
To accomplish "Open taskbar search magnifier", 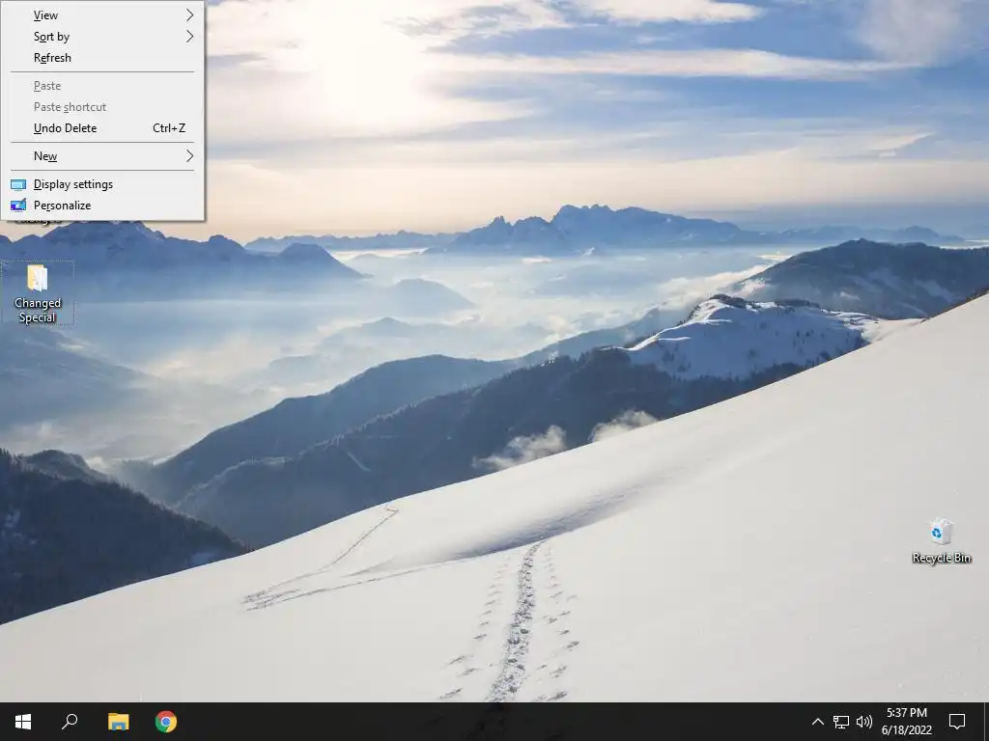I will pyautogui.click(x=70, y=722).
